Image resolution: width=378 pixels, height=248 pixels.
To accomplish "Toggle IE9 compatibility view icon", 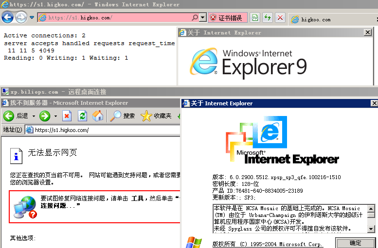I will coord(255,17).
